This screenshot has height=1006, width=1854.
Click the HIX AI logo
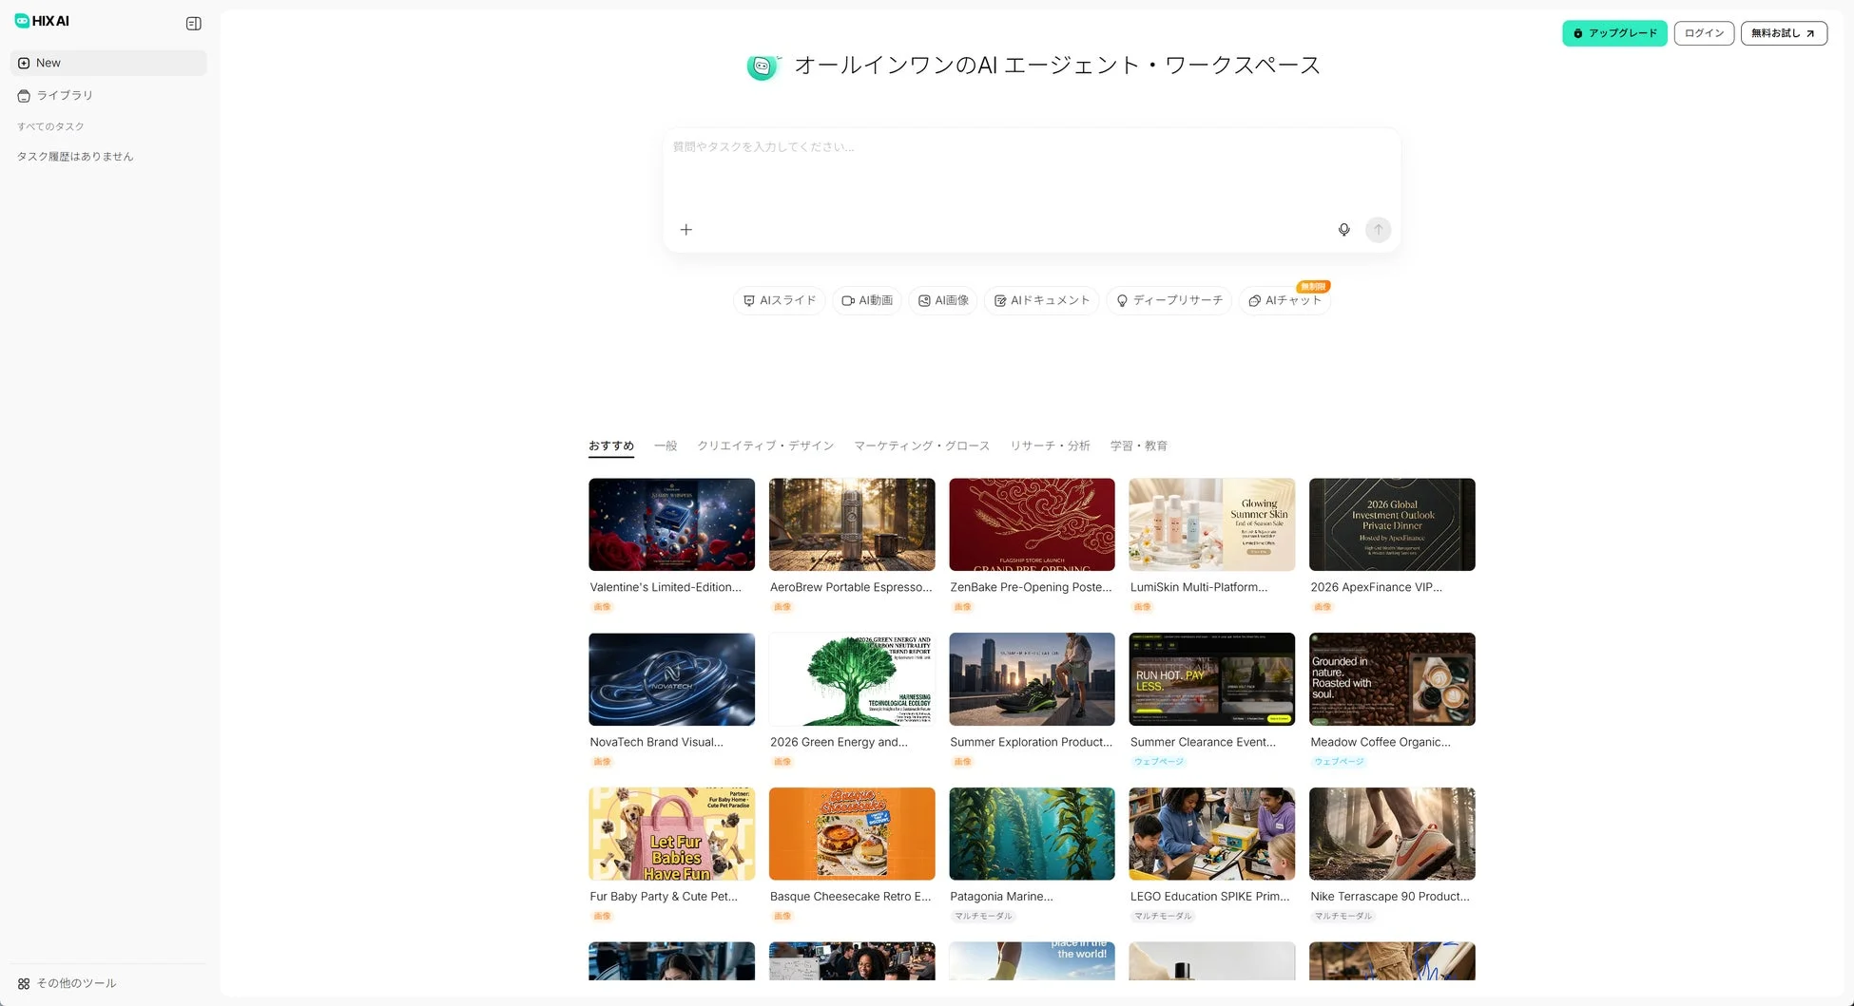coord(42,21)
